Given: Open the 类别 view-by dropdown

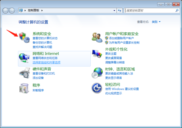Looking at the screenshot, I should (x=156, y=22).
